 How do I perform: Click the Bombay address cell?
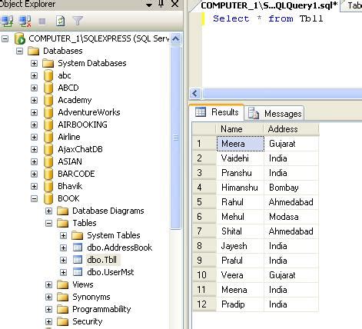point(291,188)
